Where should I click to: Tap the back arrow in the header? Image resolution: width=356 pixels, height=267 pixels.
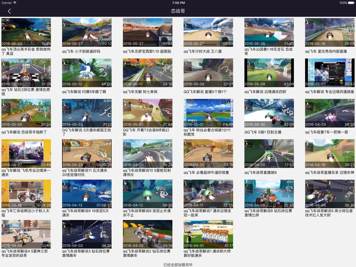click(x=9, y=11)
